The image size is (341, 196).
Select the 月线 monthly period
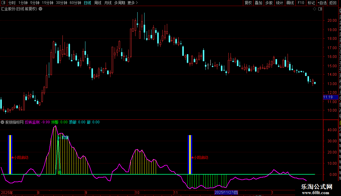(x=108, y=3)
